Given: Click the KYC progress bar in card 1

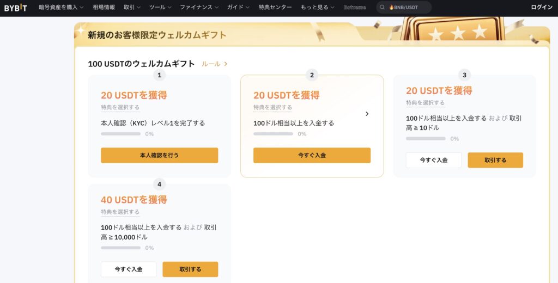Looking at the screenshot, I should click(x=120, y=134).
